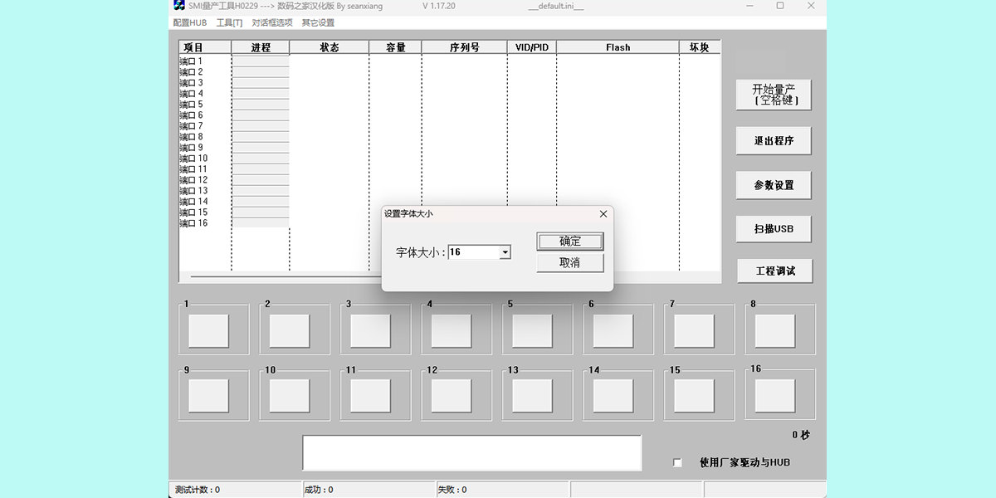Close the 设置字体大小 dialog
This screenshot has height=498, width=996.
(x=603, y=214)
